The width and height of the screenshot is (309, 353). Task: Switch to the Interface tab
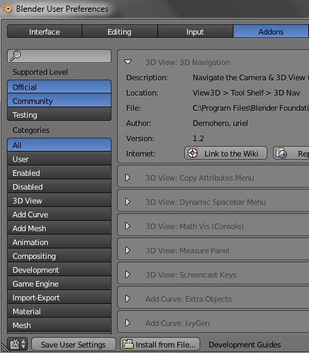(44, 32)
